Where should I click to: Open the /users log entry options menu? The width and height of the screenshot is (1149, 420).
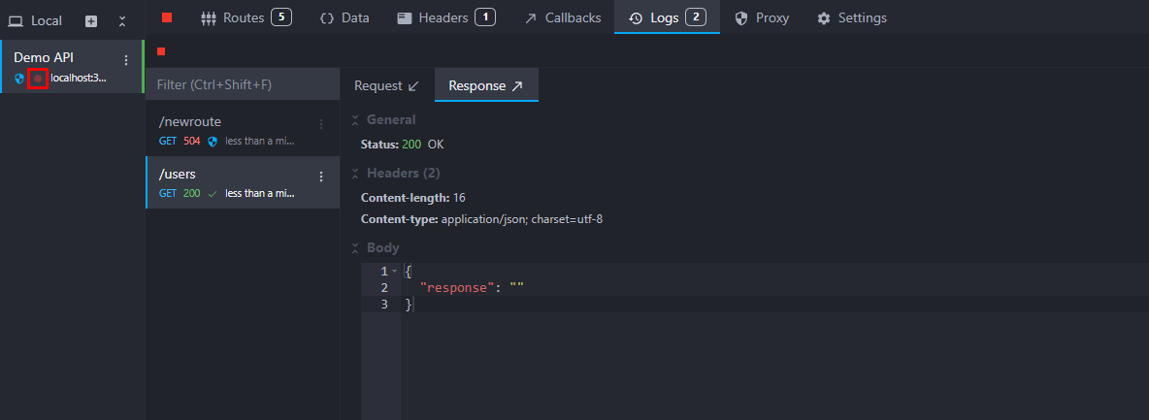[x=321, y=177]
